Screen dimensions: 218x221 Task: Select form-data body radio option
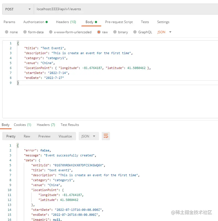click(25, 32)
